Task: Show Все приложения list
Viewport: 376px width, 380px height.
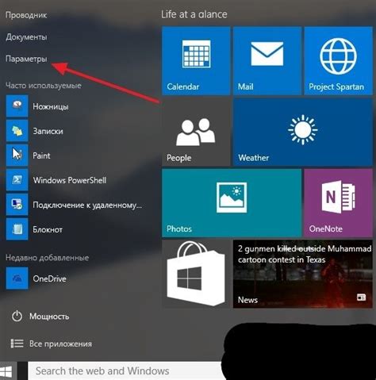Action: click(x=60, y=344)
